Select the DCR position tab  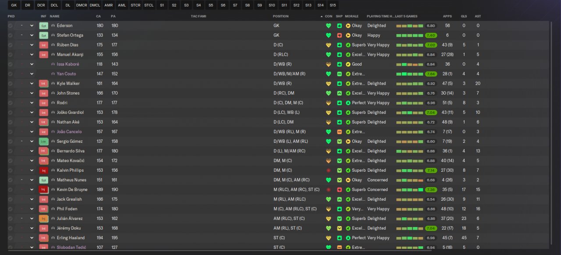pyautogui.click(x=41, y=5)
